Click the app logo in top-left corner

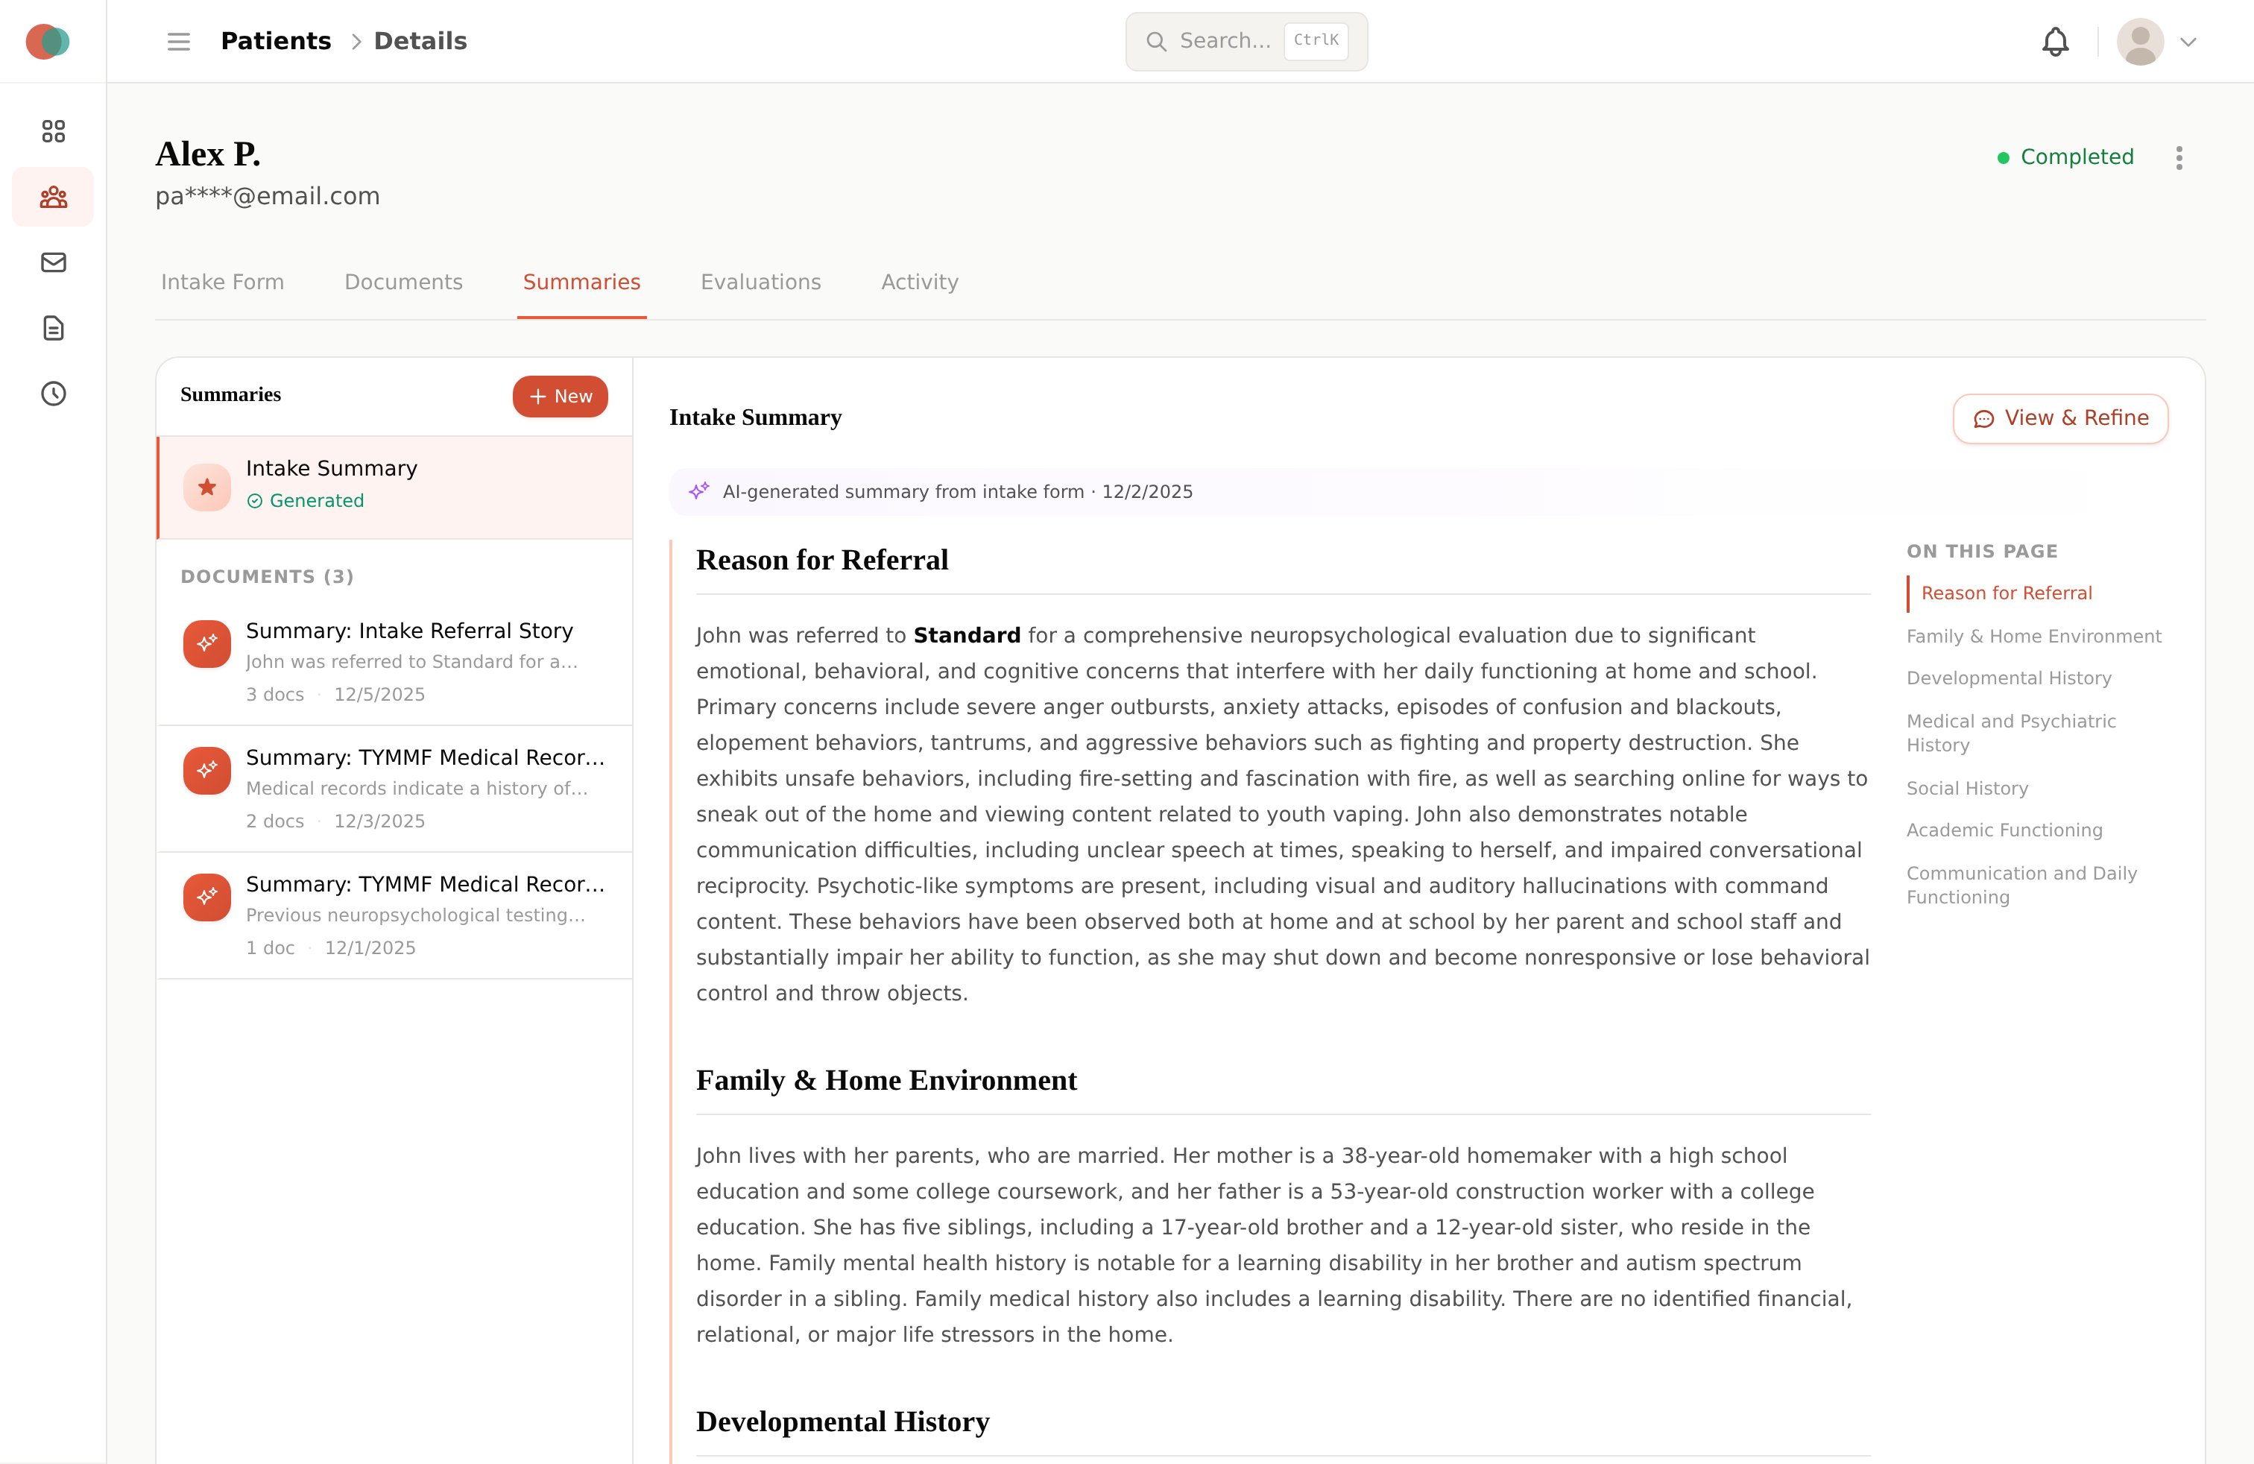pos(48,42)
